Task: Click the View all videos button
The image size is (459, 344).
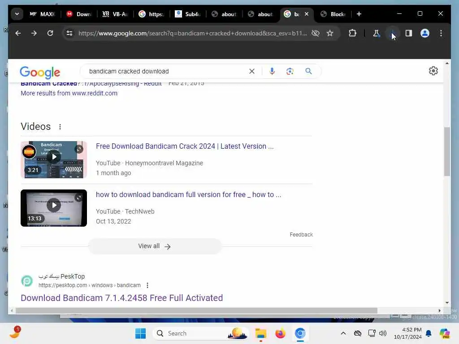Action: [x=155, y=246]
